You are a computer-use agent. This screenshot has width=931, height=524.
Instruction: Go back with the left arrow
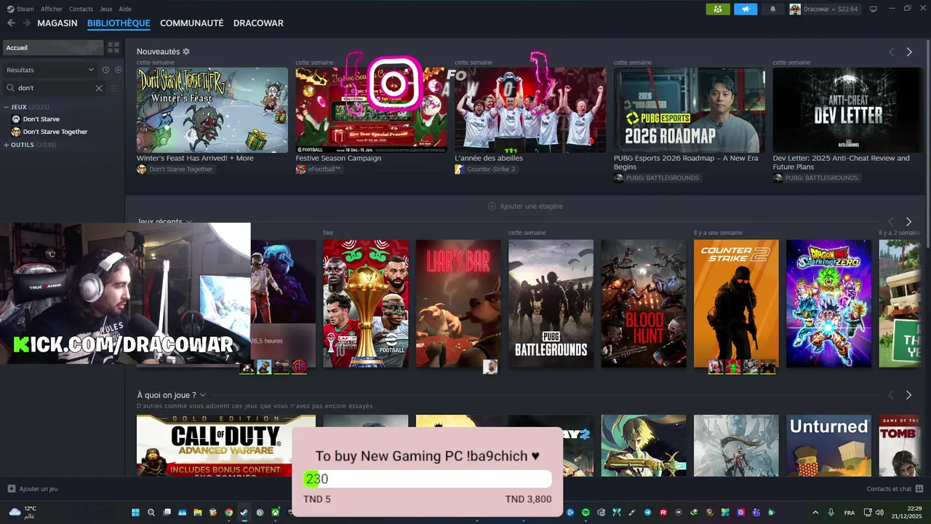[x=11, y=23]
